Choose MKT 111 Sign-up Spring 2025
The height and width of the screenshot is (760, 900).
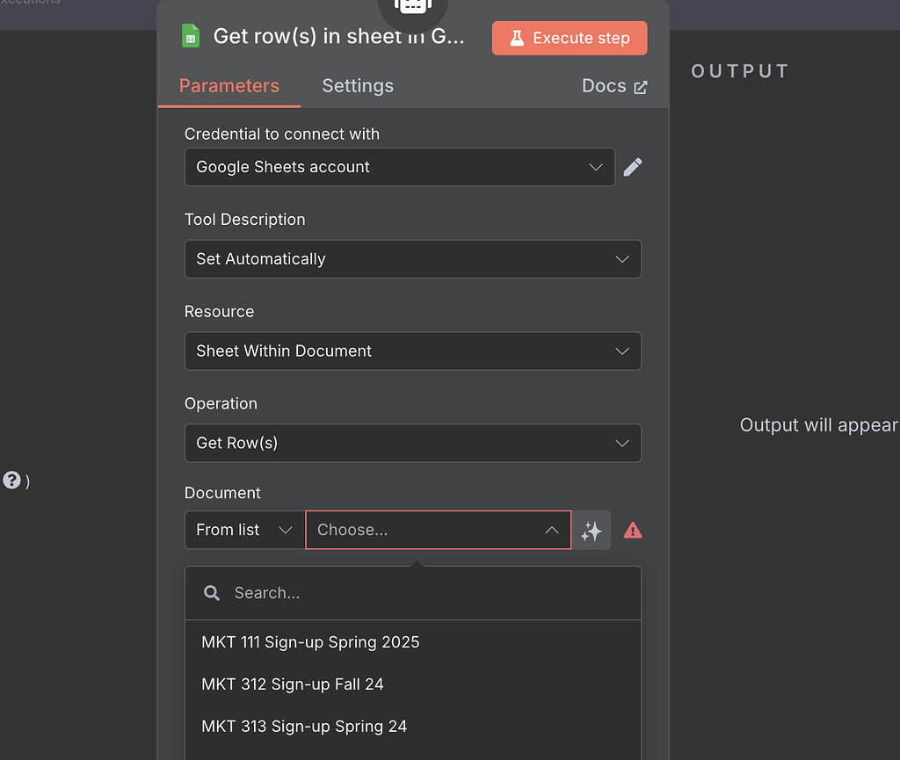[x=310, y=642]
